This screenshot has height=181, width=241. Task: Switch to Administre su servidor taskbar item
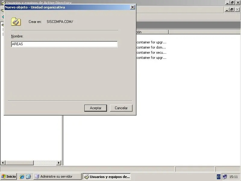57,176
